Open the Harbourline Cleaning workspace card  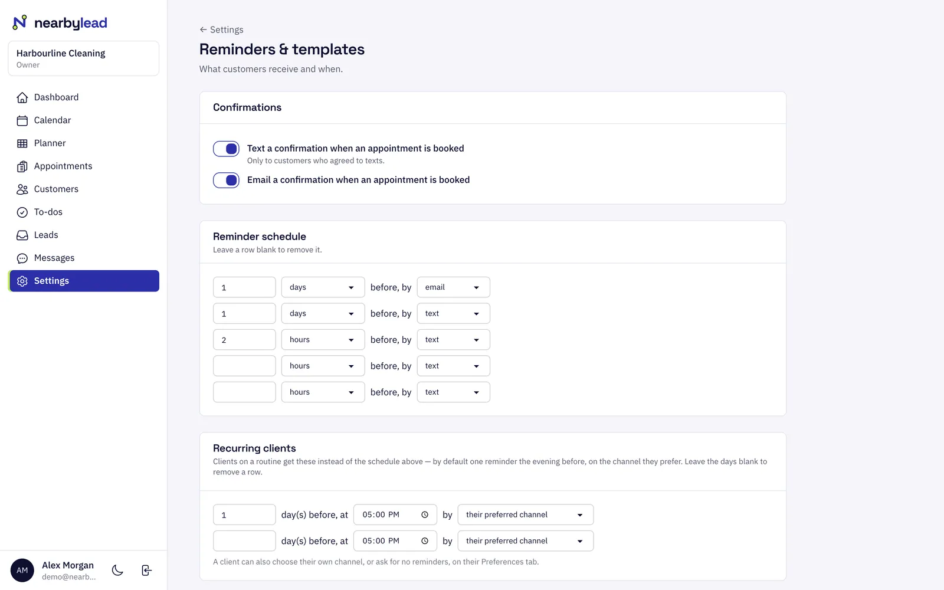coord(84,58)
